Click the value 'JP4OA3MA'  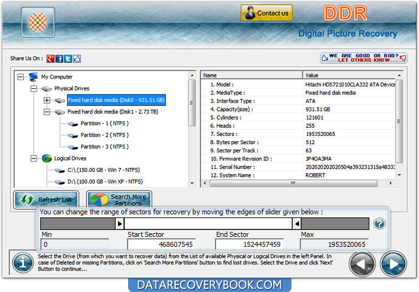(x=318, y=159)
